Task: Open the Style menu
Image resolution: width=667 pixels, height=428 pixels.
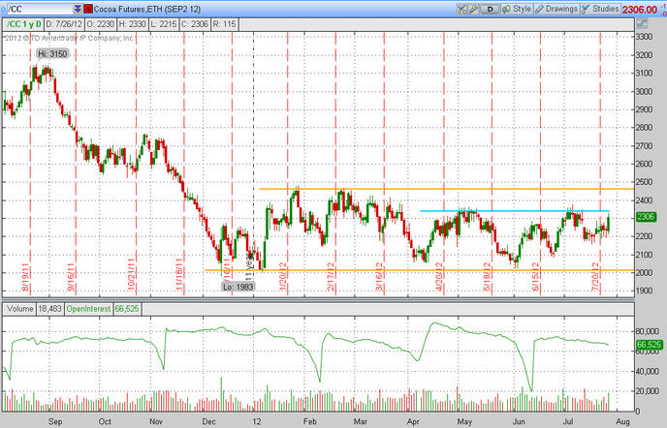Action: (517, 9)
